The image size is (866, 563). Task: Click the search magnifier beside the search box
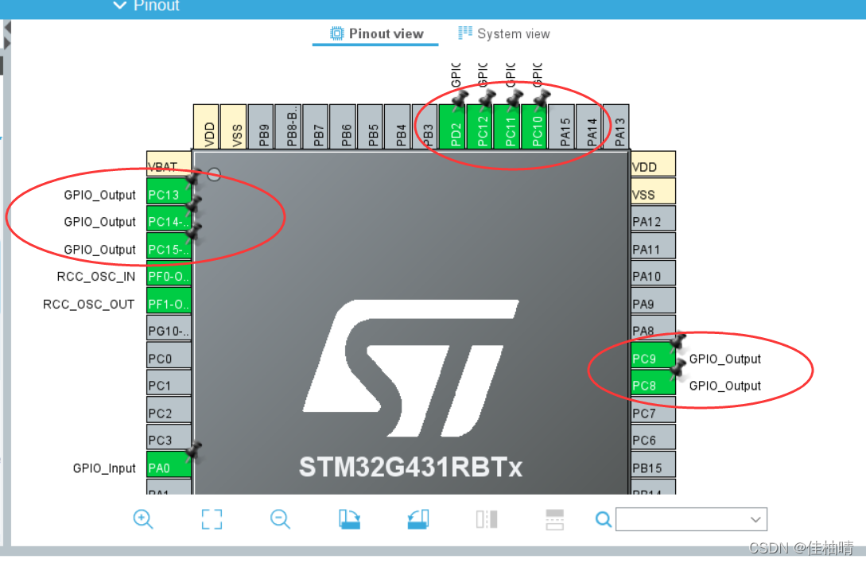click(603, 518)
